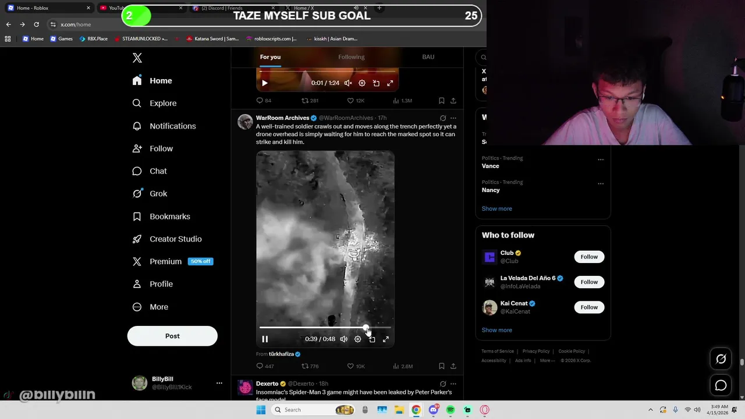745x419 pixels.
Task: Open Bookmarks from the sidebar
Action: [x=161, y=216]
